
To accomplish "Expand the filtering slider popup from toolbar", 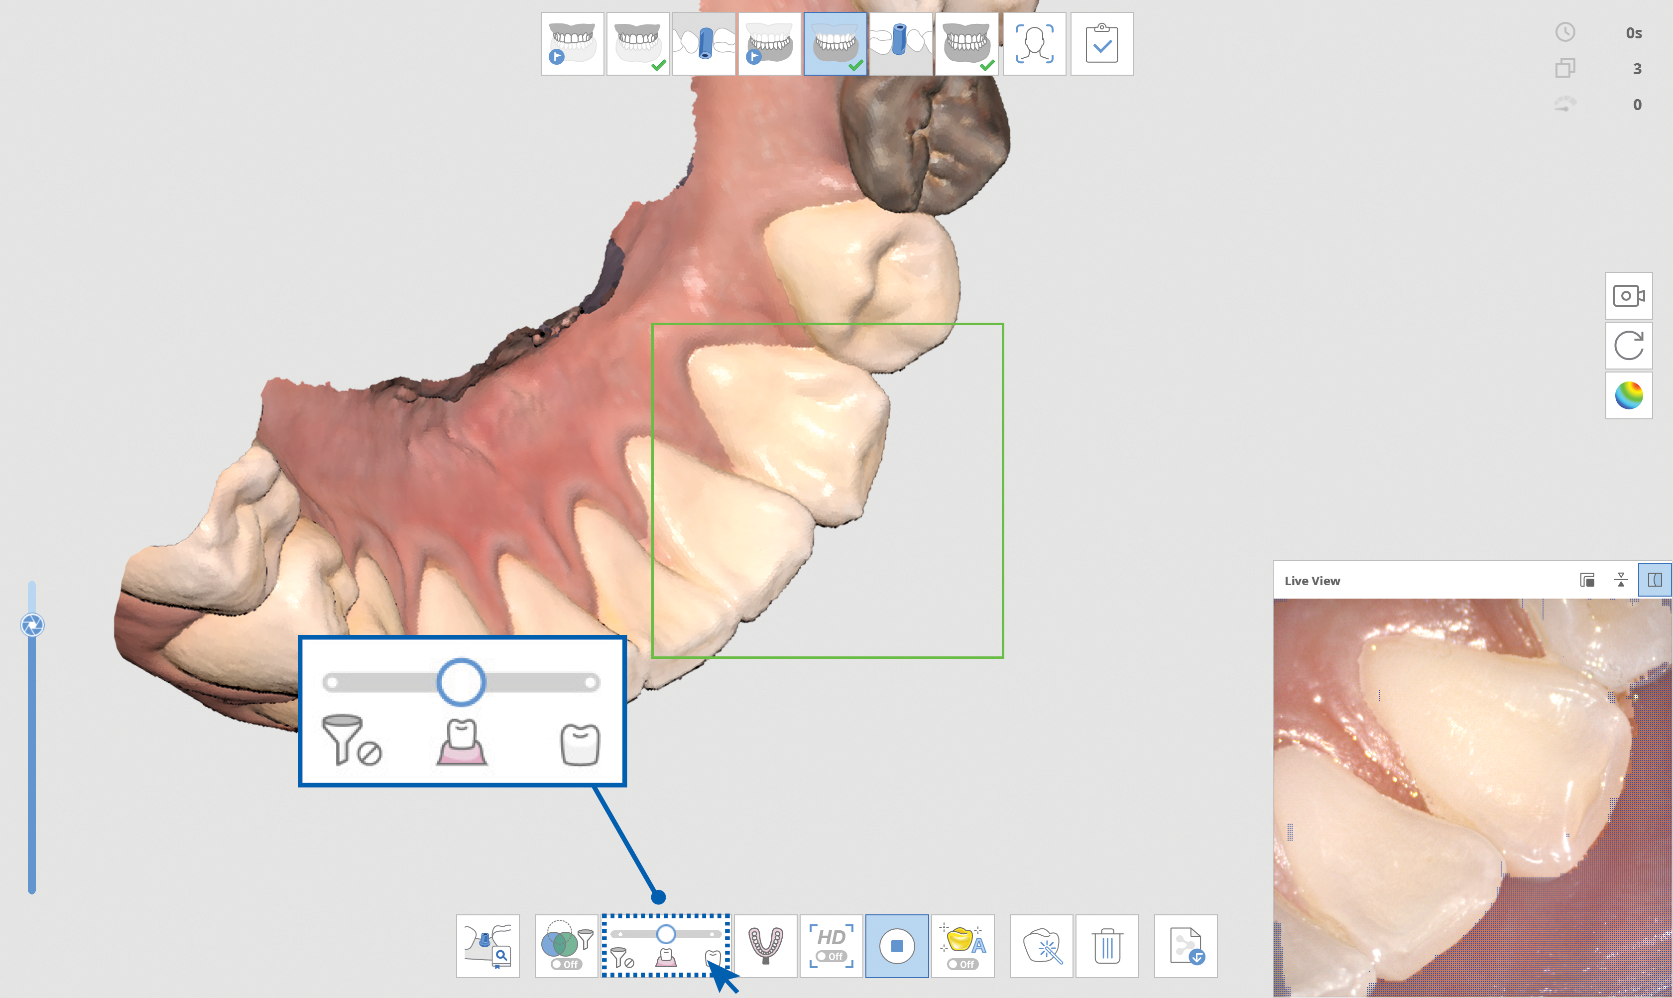I will (x=665, y=946).
